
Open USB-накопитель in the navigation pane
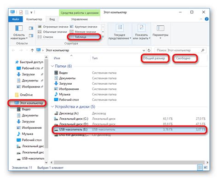pyautogui.click(x=30, y=158)
